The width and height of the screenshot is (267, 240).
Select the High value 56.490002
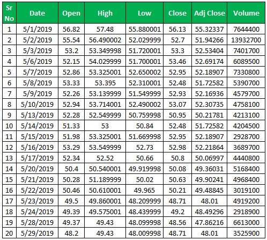point(105,40)
